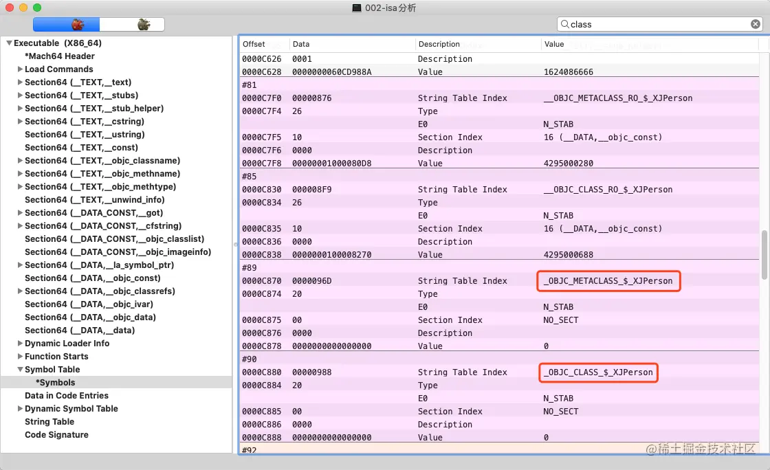The width and height of the screenshot is (770, 470).
Task: Click the #89 symbol group row
Action: 499,268
